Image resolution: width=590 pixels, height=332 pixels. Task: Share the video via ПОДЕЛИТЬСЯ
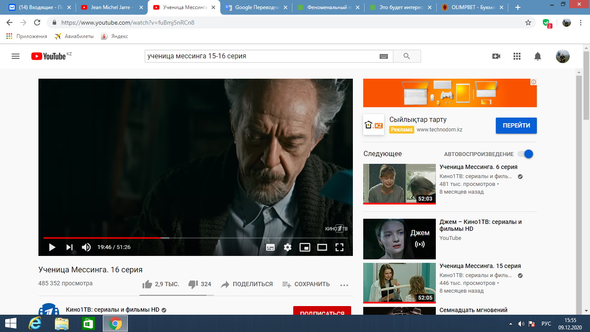[247, 284]
